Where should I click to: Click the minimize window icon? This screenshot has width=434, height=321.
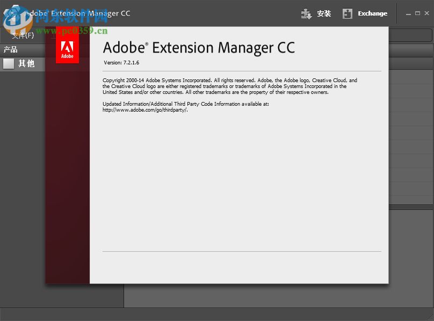(x=408, y=13)
